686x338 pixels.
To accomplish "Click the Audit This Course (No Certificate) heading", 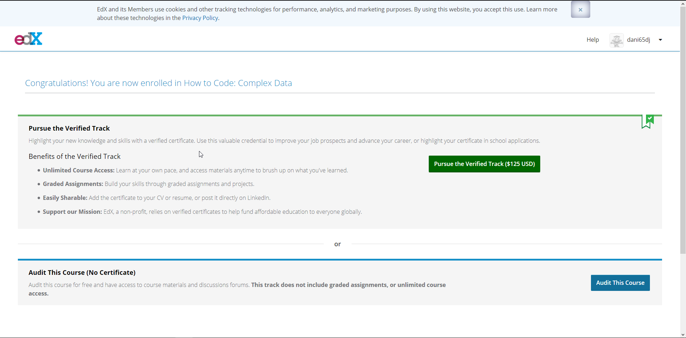I will [82, 272].
